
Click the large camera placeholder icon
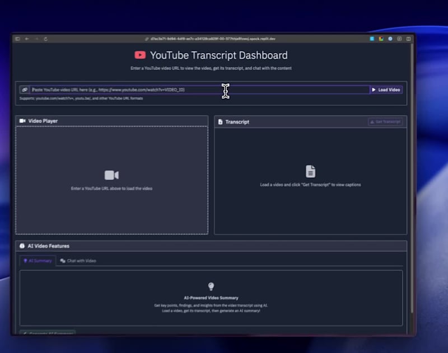coord(111,175)
